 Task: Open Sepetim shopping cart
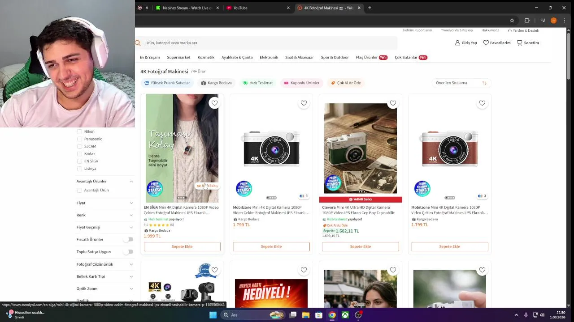[x=528, y=43]
